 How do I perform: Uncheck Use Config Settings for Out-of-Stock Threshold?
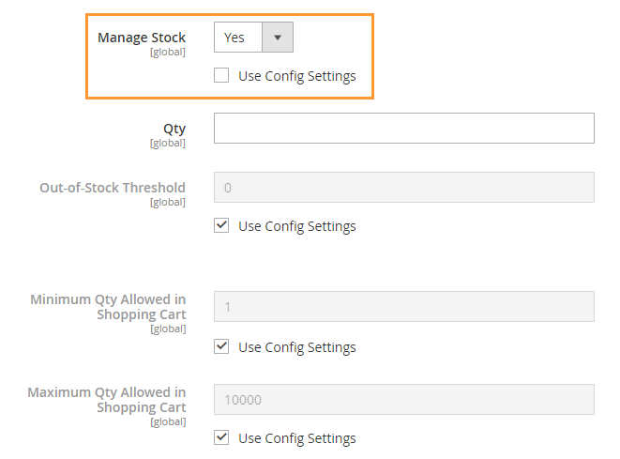point(221,225)
